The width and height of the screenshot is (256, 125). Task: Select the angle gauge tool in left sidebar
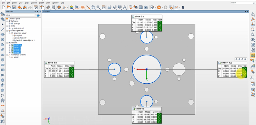tap(2, 111)
